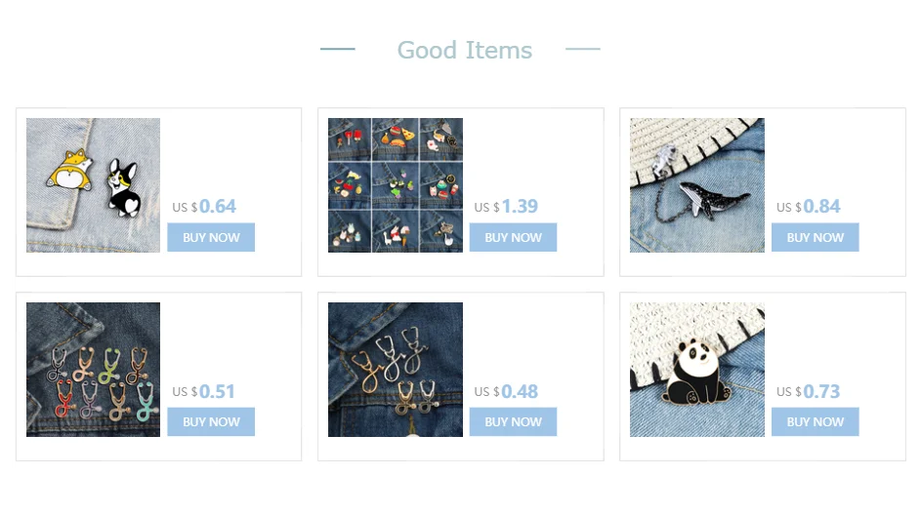Click BUY NOW for the $1.39 item
921x515 pixels.
click(513, 237)
